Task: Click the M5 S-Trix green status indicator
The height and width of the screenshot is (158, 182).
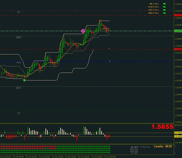Action: [164, 4]
